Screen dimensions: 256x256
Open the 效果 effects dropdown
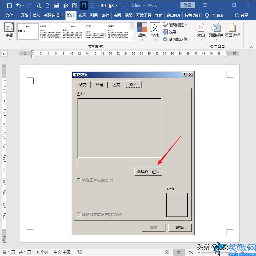click(x=171, y=32)
